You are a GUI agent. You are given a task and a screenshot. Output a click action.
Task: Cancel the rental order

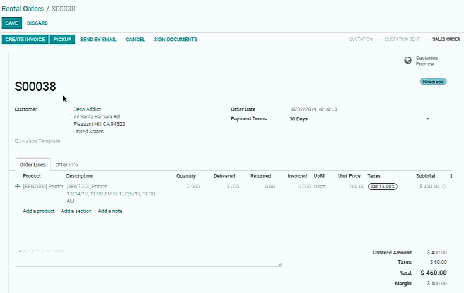click(135, 39)
